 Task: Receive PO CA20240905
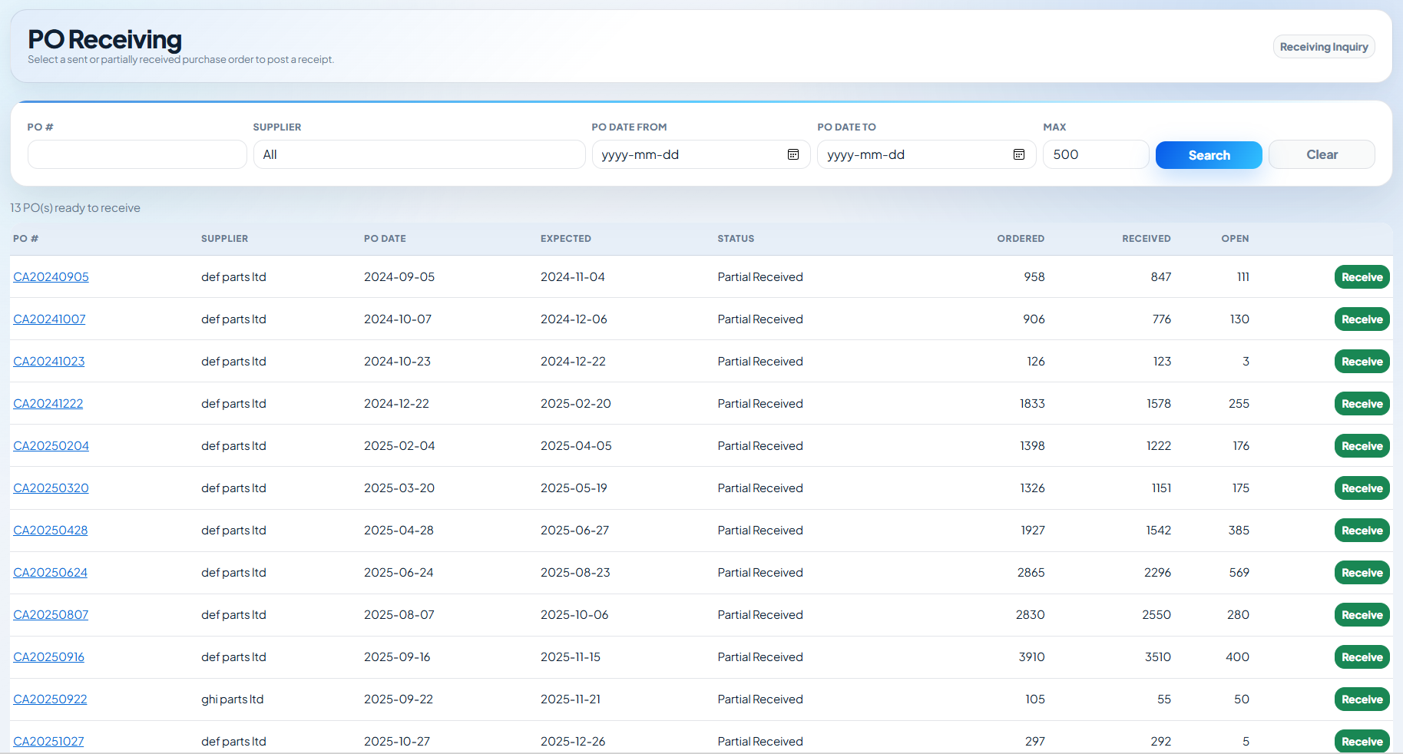pyautogui.click(x=1362, y=277)
